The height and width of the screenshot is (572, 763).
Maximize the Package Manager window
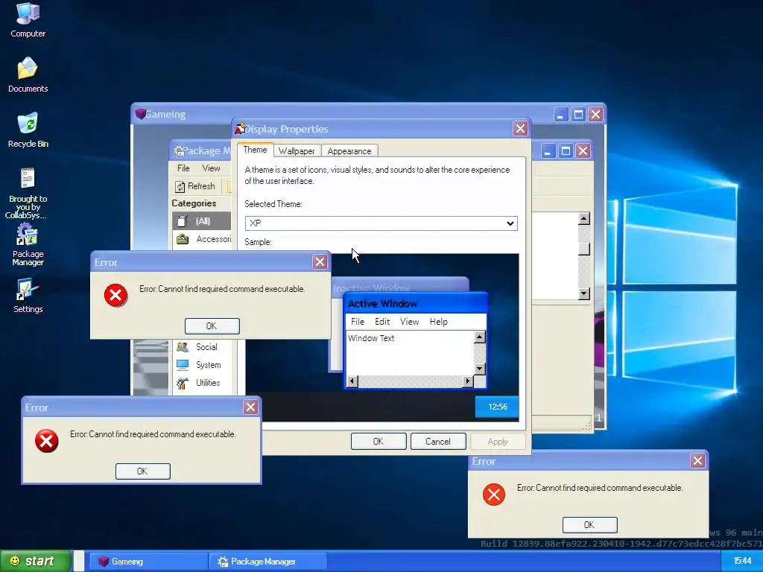pyautogui.click(x=566, y=150)
